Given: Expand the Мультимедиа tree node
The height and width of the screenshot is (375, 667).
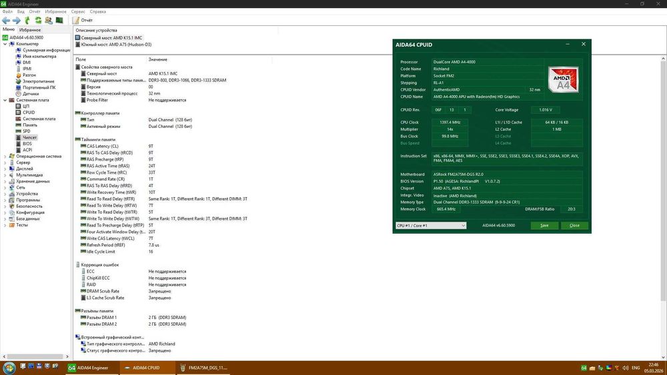Looking at the screenshot, I should click(x=5, y=175).
